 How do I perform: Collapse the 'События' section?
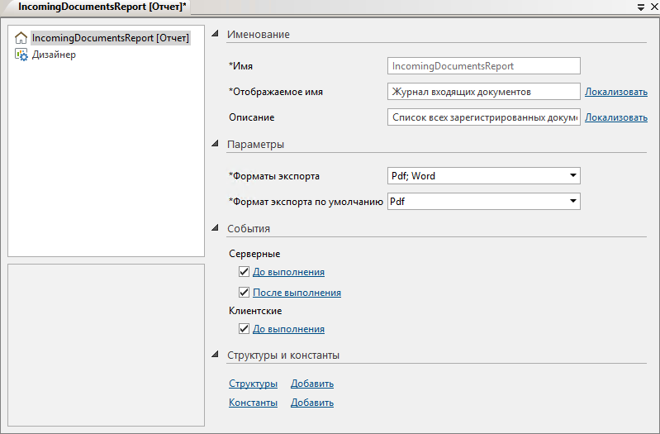[x=216, y=228]
